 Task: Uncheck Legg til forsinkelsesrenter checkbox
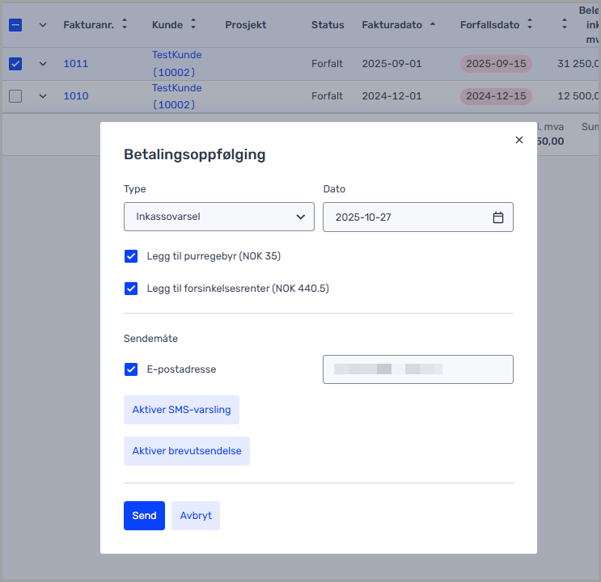pos(131,288)
